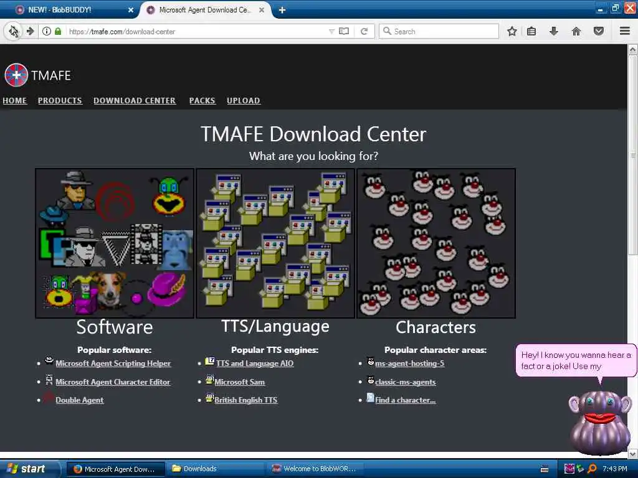The width and height of the screenshot is (638, 478).
Task: Click the Microsoft Agent Scripting Helper icon
Action: pos(49,360)
